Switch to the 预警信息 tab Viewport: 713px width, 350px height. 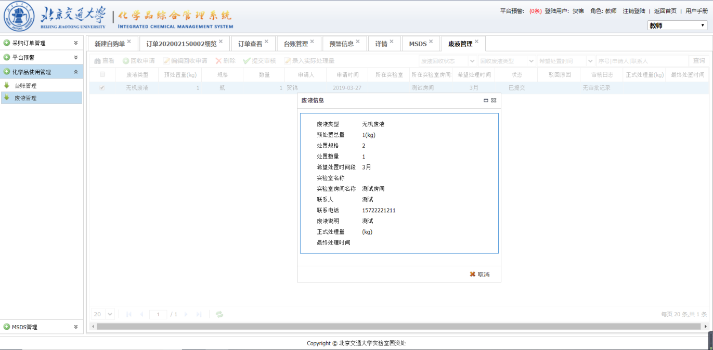point(341,44)
